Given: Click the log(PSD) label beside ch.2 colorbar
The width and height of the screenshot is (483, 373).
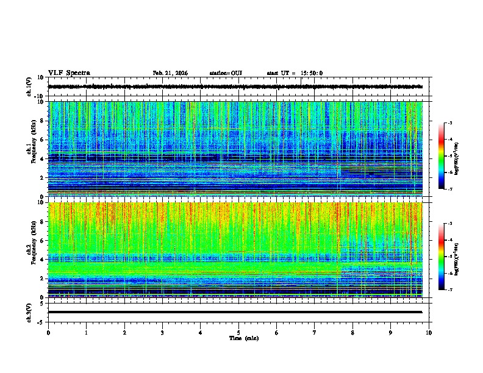Looking at the screenshot, I should coord(457,259).
